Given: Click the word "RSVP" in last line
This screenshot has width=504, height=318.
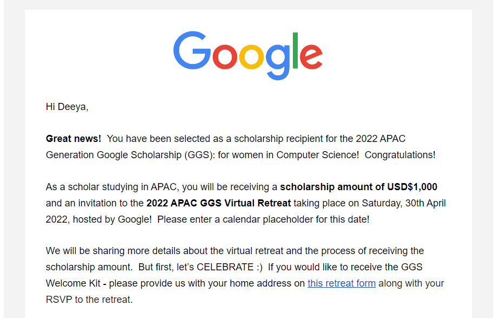Looking at the screenshot, I should click(59, 300).
